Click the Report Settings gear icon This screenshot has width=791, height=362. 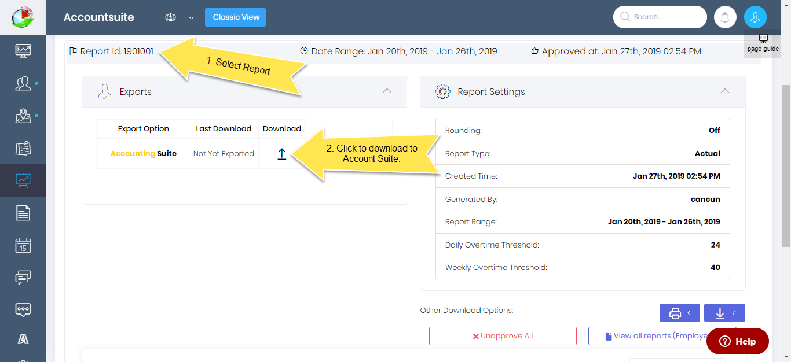[442, 91]
